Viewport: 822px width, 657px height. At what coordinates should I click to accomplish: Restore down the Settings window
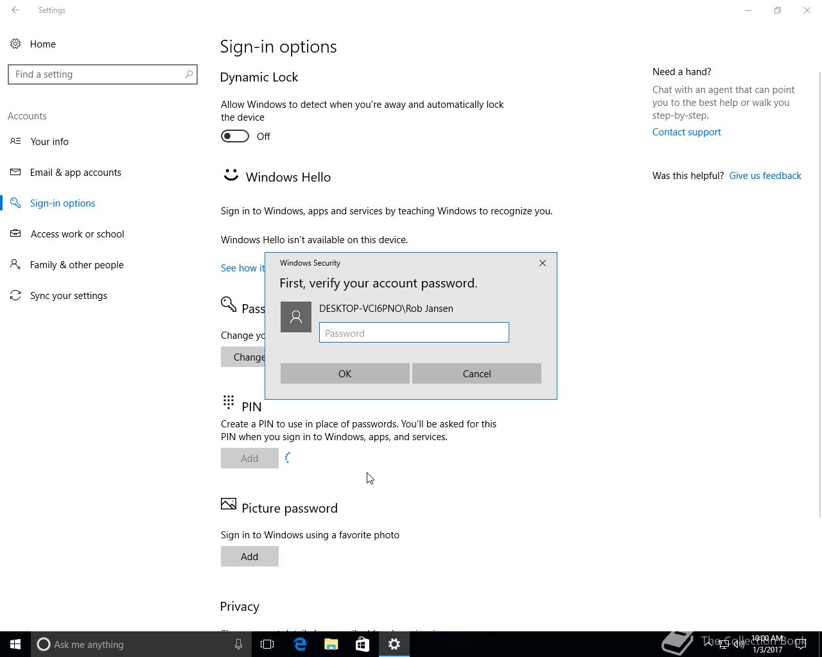777,10
